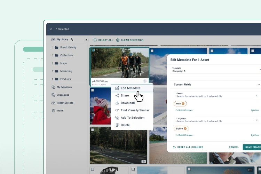The image size is (261, 174).
Task: Choose Edit Metadata from the context menu
Action: pyautogui.click(x=130, y=88)
